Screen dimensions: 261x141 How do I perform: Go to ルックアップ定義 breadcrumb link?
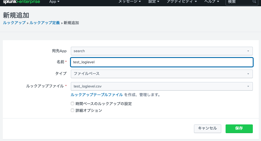[45, 23]
